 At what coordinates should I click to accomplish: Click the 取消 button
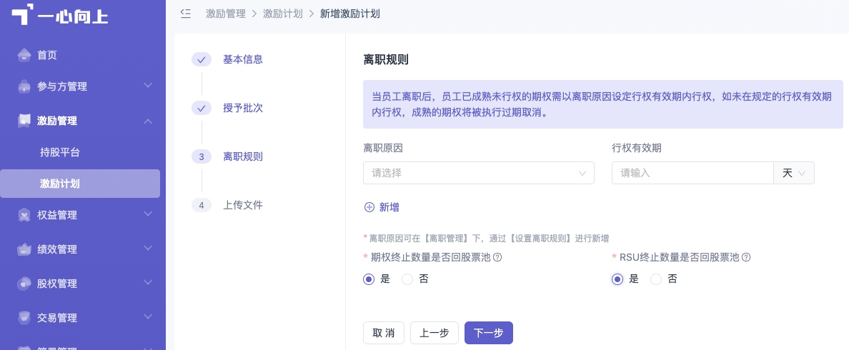pyautogui.click(x=384, y=334)
